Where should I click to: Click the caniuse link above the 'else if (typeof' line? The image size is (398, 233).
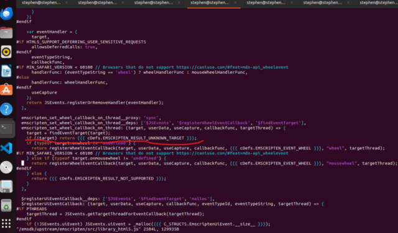coord(232,153)
